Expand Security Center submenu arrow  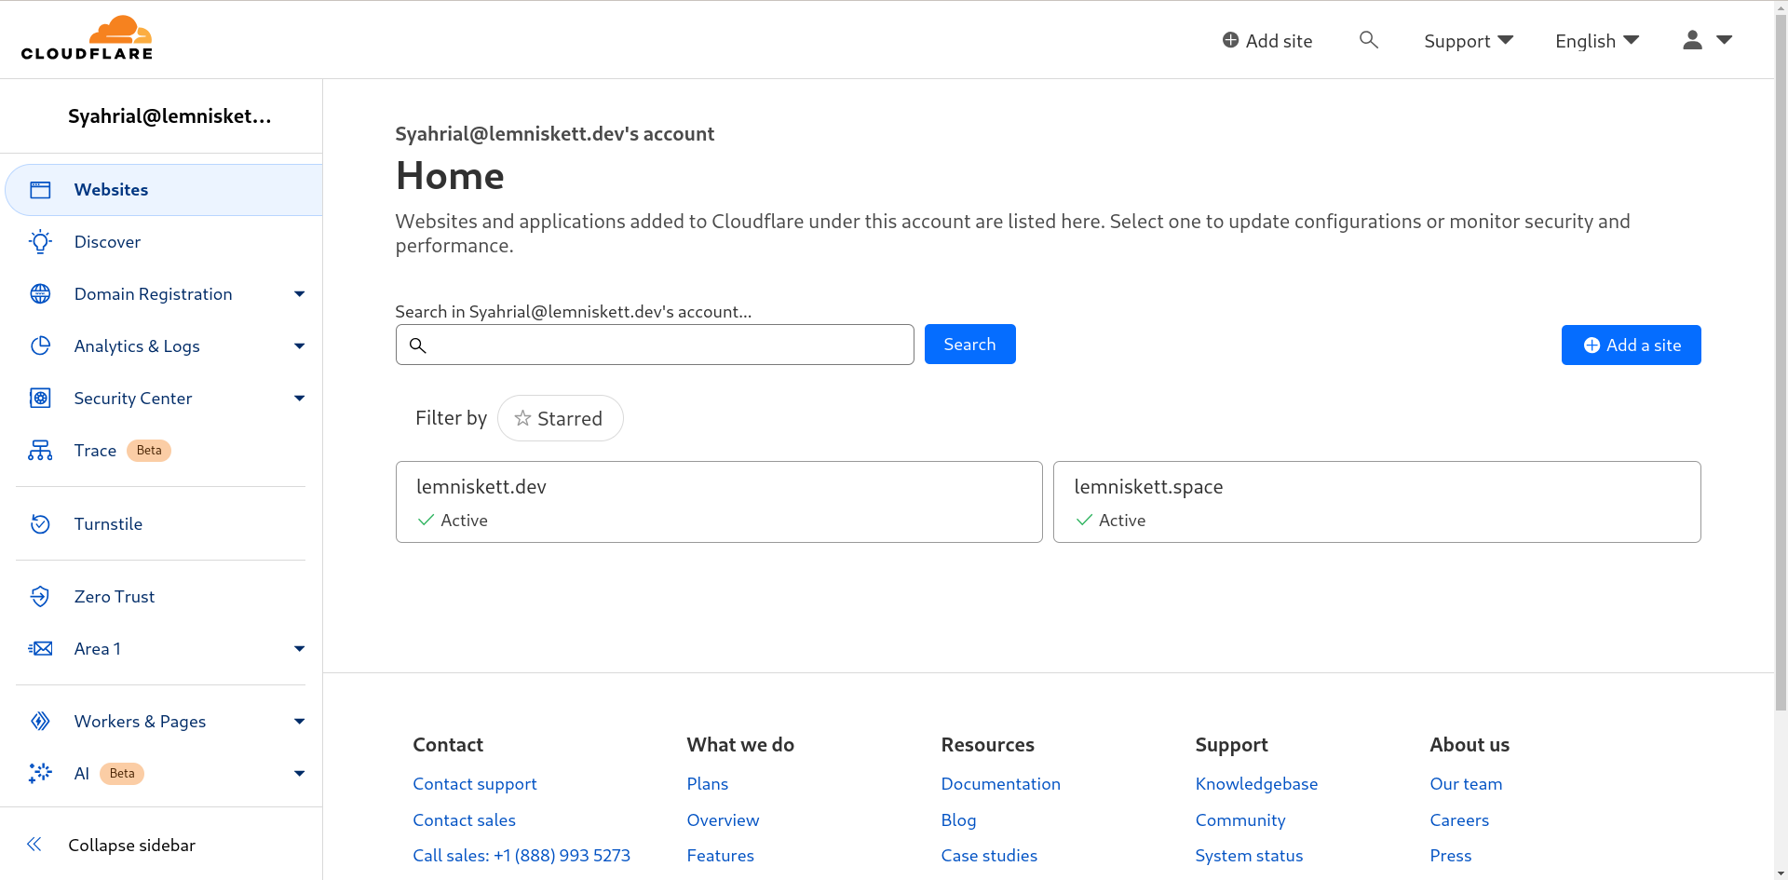click(299, 399)
